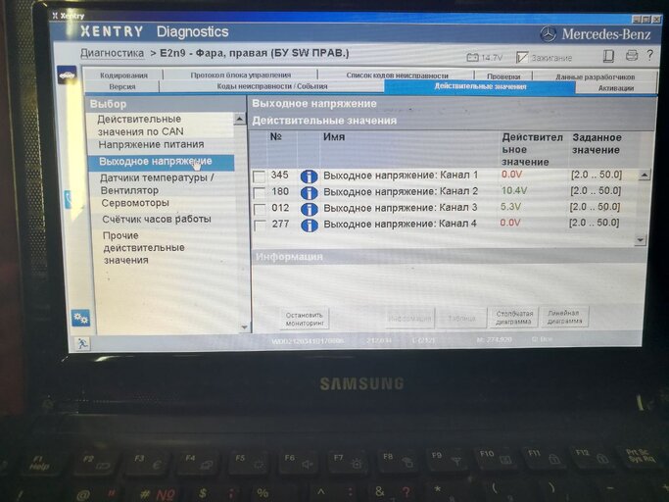Click row Выходное напряжение: Канал 1
The height and width of the screenshot is (502, 669).
[444, 176]
